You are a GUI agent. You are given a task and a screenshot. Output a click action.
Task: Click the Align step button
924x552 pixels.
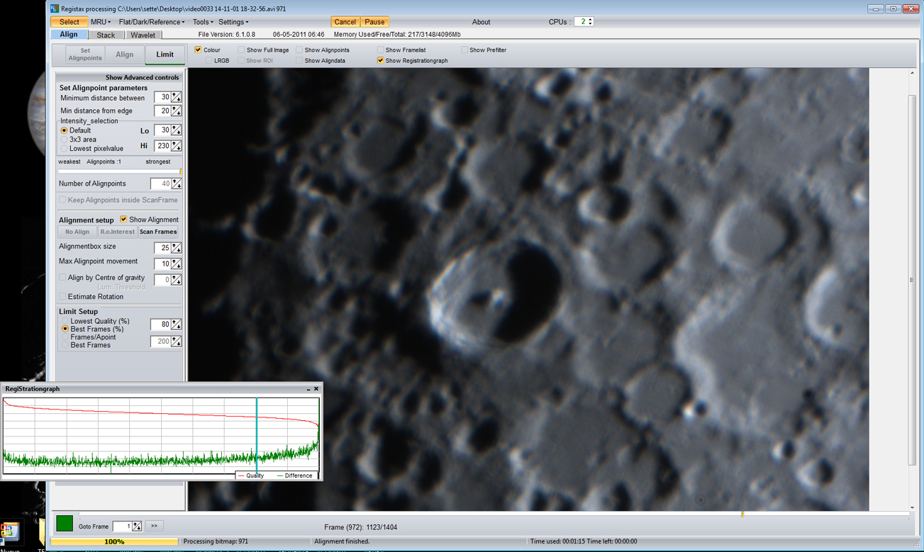125,55
